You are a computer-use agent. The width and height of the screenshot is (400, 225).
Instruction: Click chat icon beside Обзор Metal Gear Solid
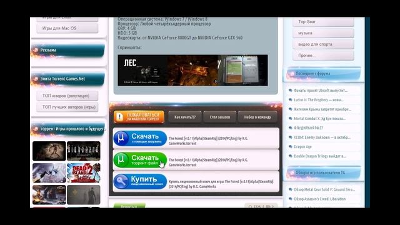pos(290,190)
